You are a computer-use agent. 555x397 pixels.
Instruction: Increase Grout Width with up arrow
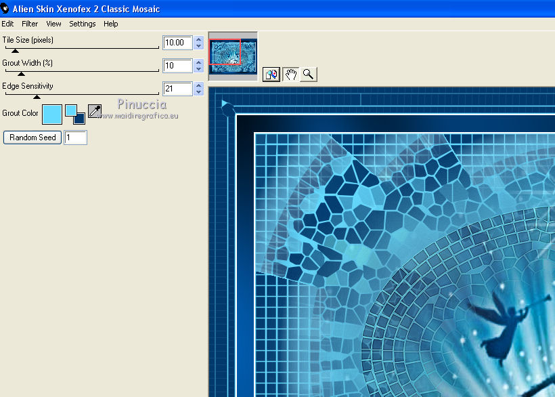pos(199,62)
